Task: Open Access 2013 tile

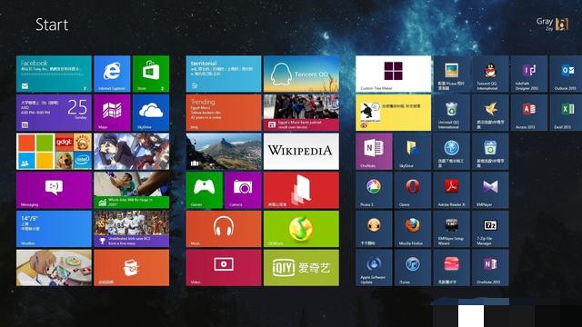Action: 529,113
